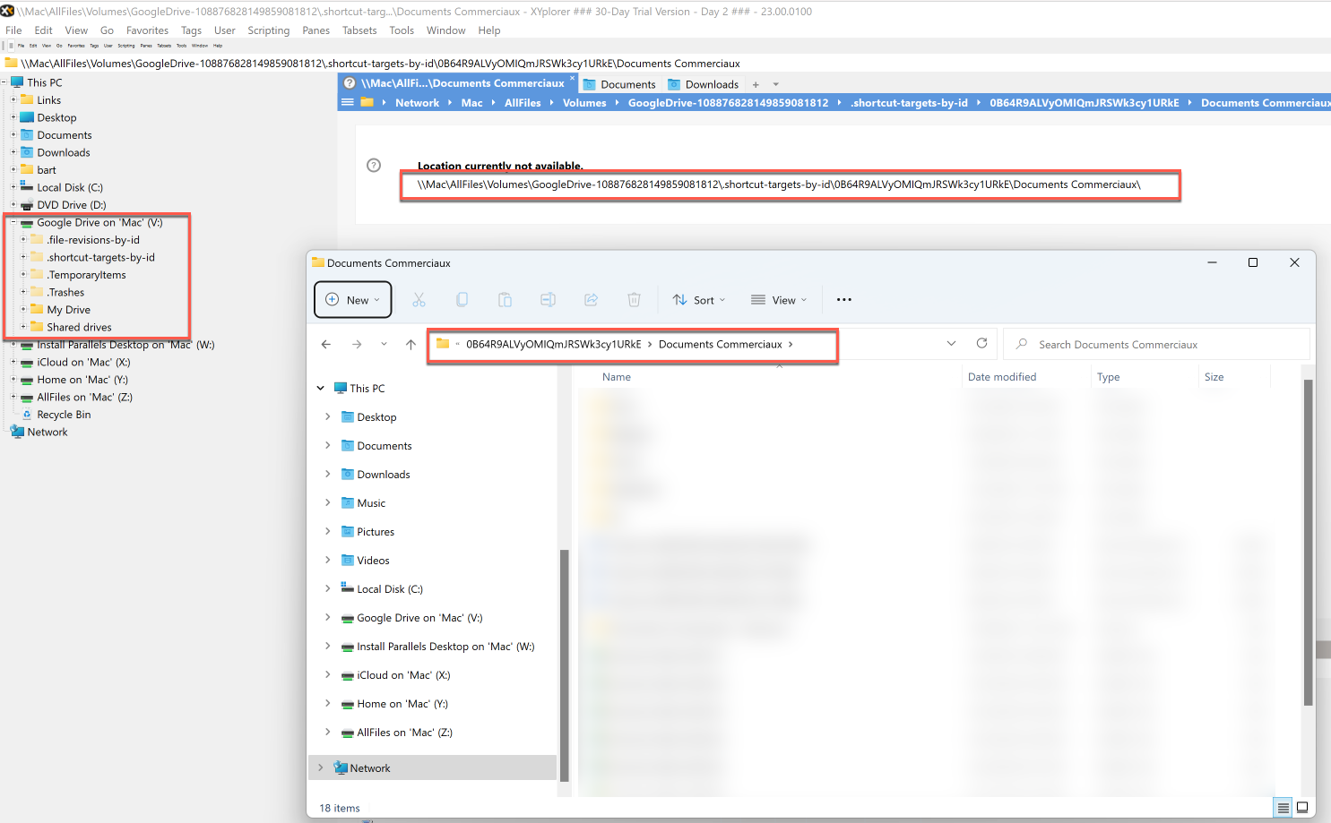Switch to large thumbnails view in status bar

click(1302, 808)
